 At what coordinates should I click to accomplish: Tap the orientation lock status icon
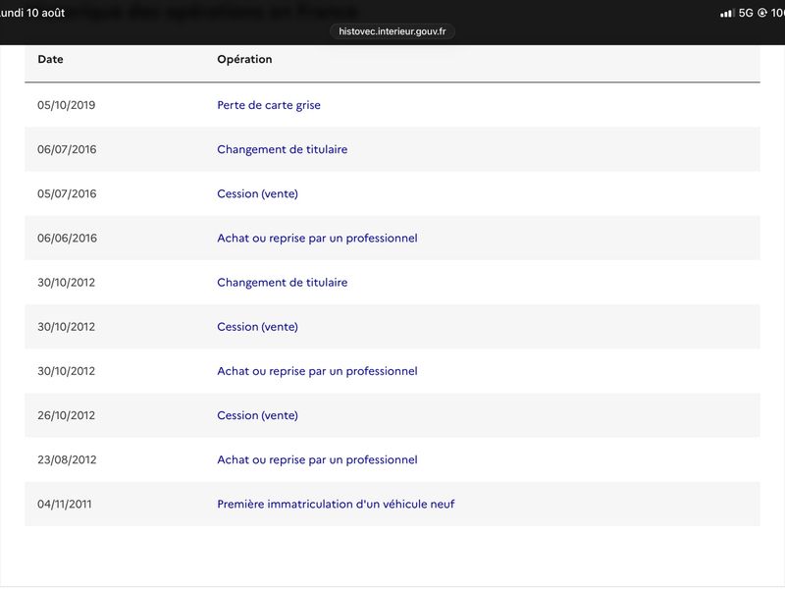[x=762, y=13]
